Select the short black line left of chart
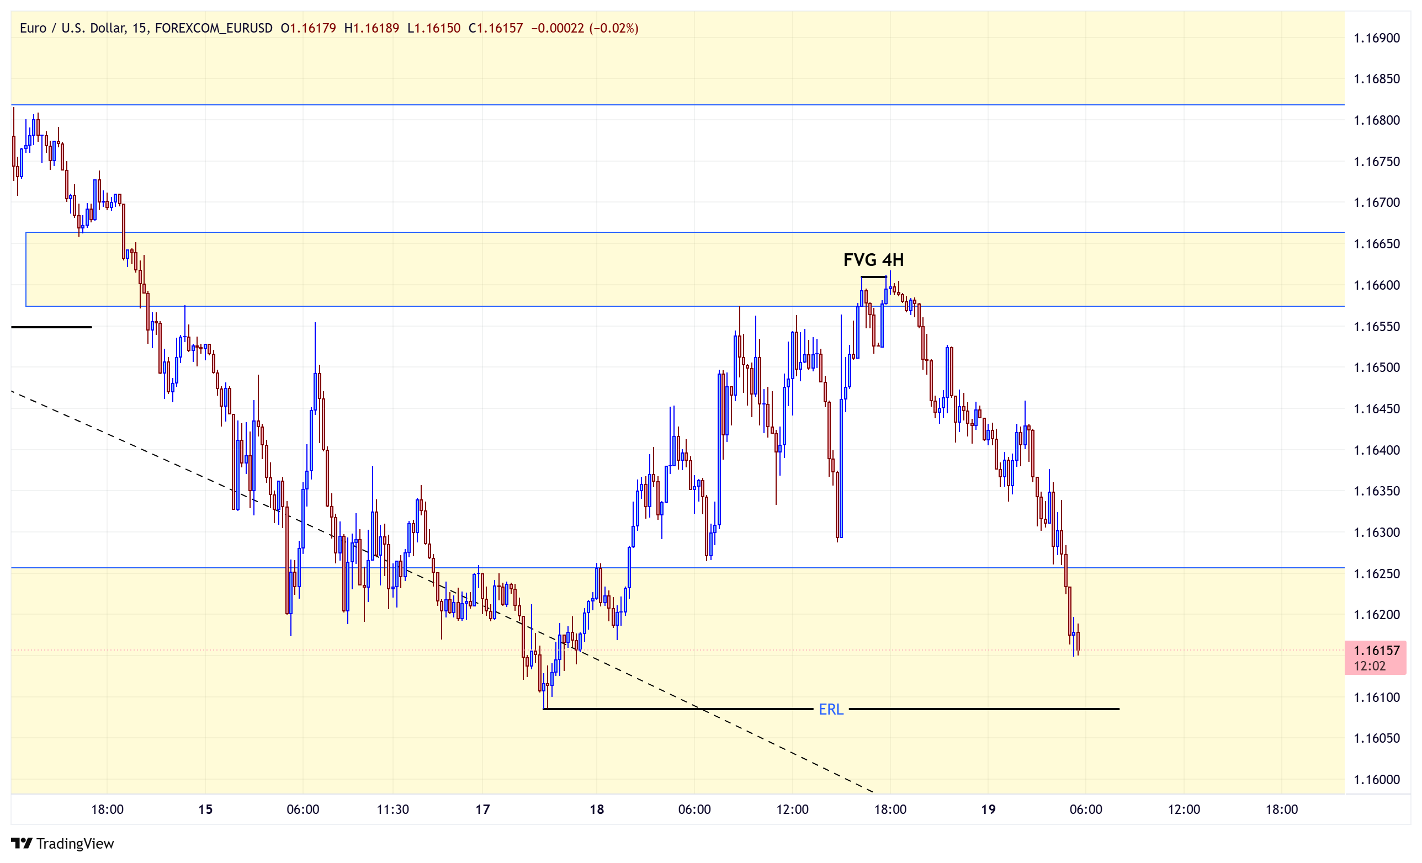 (x=51, y=327)
